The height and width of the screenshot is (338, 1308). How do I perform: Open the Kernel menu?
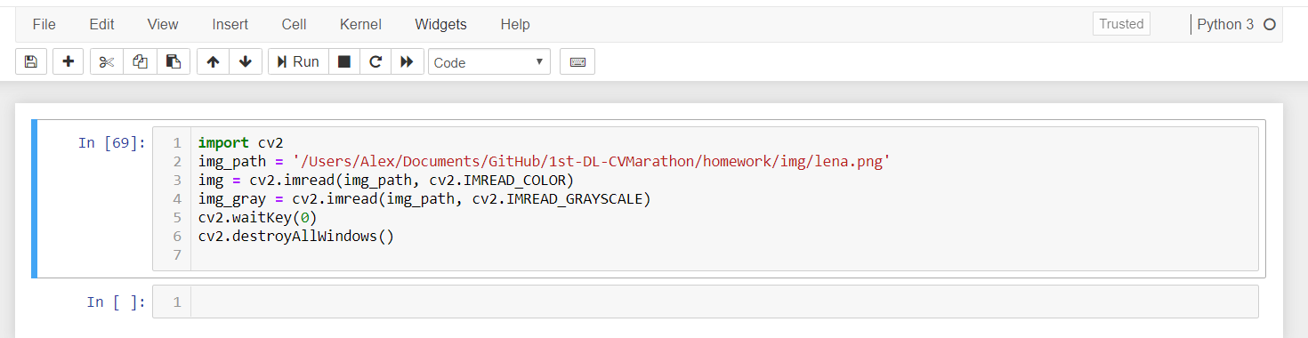click(360, 25)
